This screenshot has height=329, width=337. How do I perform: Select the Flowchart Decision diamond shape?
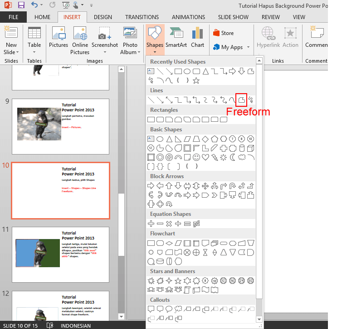coord(169,243)
